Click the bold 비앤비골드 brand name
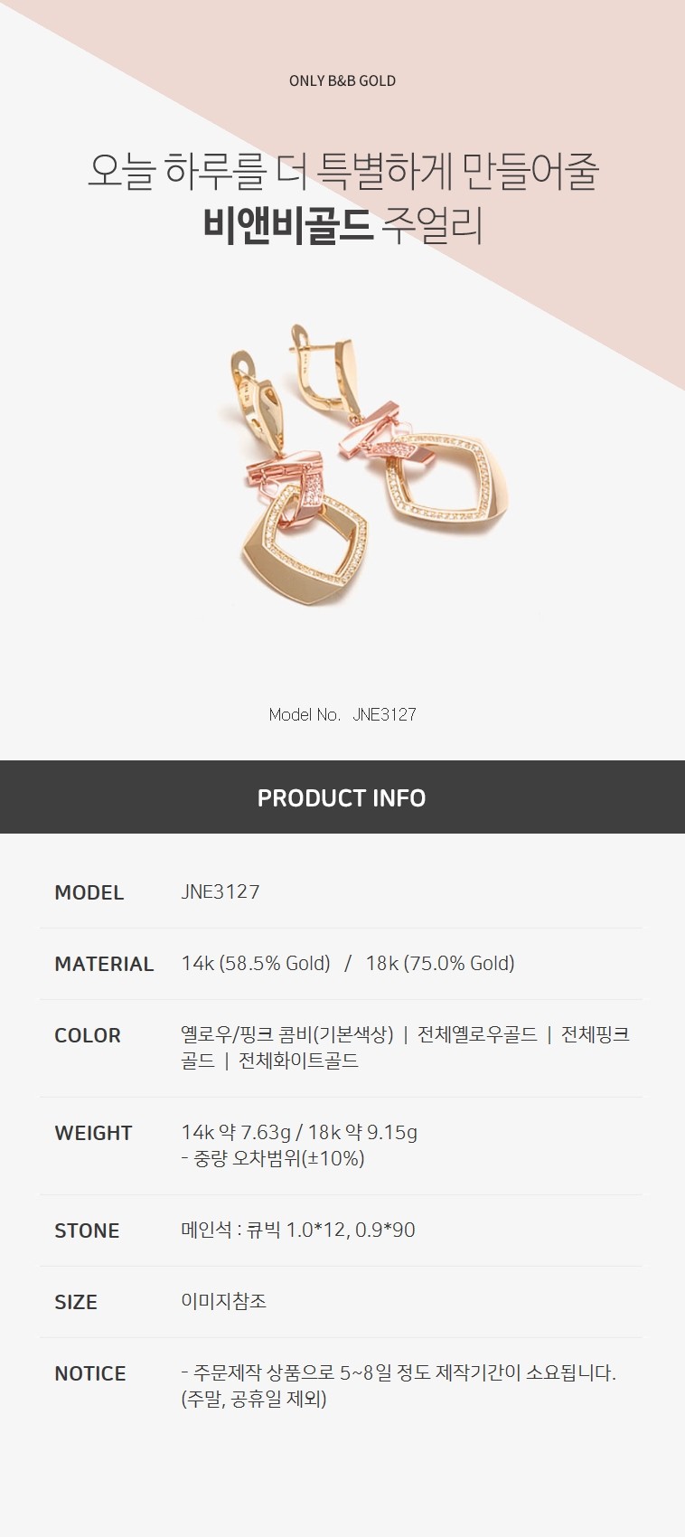This screenshot has width=685, height=1537. coord(288,226)
